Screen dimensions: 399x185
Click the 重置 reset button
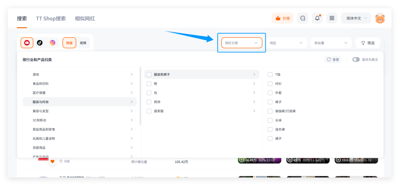[x=333, y=60]
